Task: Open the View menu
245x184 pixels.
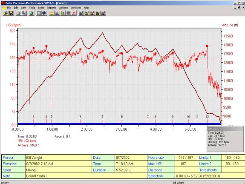Action: (23, 8)
